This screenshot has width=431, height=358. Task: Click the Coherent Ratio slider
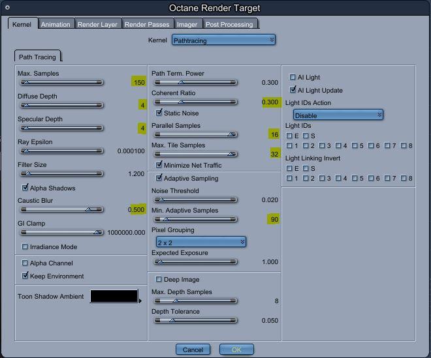[196, 102]
